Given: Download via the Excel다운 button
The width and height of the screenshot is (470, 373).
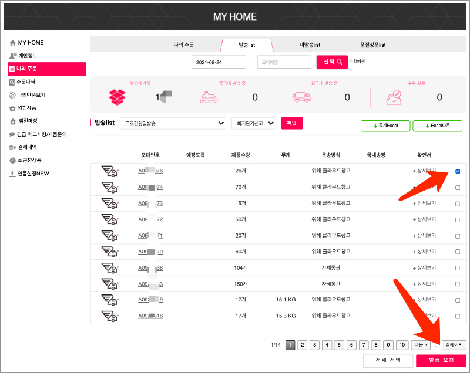Looking at the screenshot, I should [x=437, y=126].
